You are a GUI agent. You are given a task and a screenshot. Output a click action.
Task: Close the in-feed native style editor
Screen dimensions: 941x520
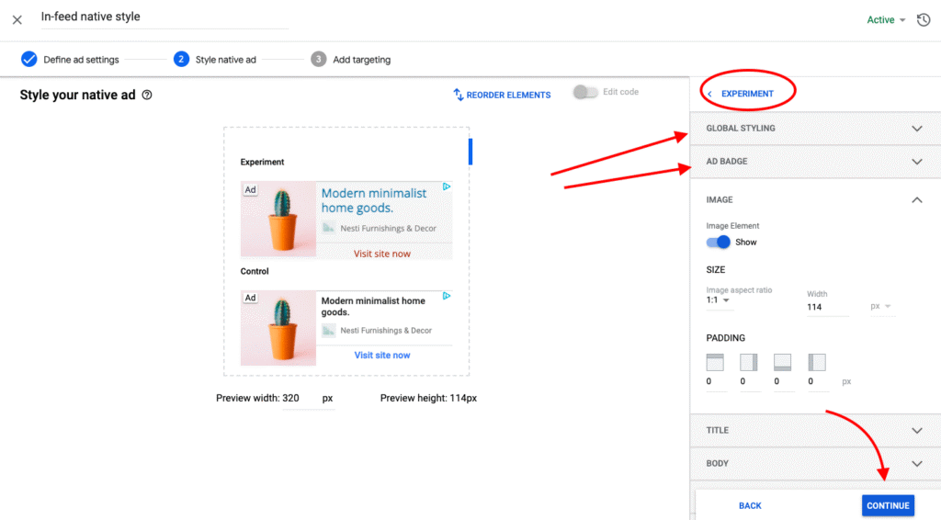17,20
